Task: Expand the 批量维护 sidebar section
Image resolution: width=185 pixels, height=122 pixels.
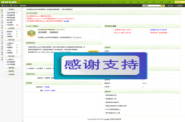Action: 13,71
